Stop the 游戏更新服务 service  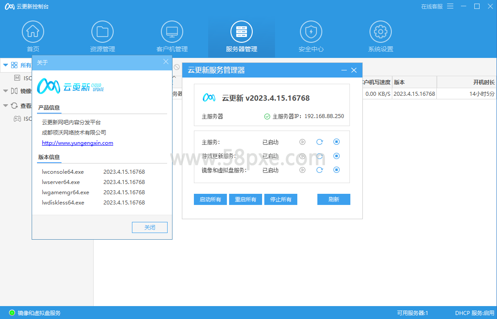point(337,156)
